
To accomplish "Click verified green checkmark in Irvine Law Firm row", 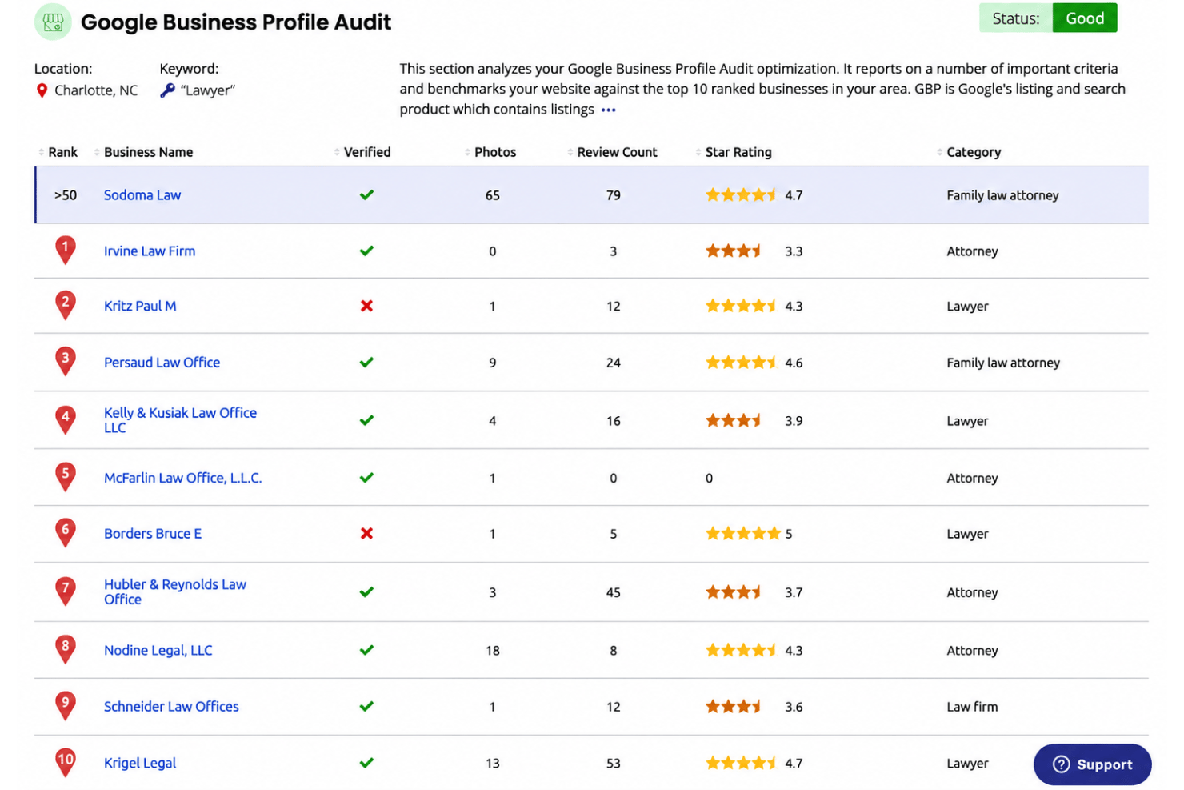I will click(366, 251).
